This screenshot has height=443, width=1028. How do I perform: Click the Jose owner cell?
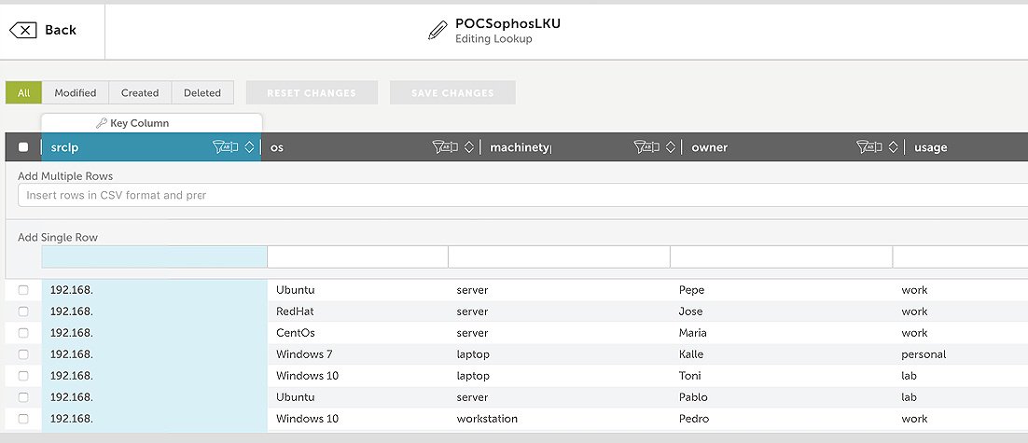(690, 311)
